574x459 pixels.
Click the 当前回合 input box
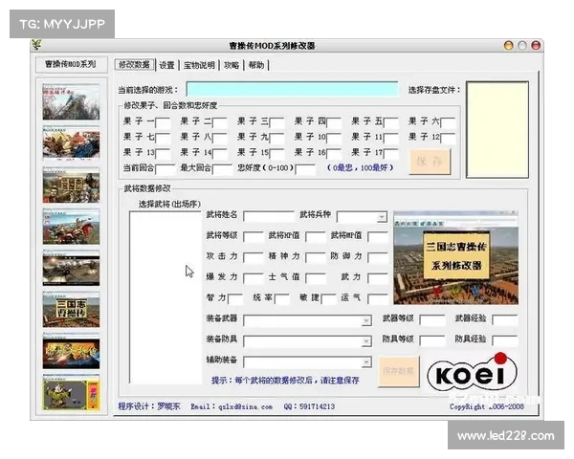tap(166, 169)
